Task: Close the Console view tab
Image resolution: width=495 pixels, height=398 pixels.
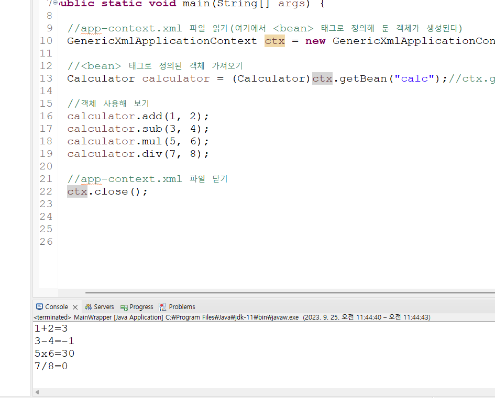Action: point(75,307)
